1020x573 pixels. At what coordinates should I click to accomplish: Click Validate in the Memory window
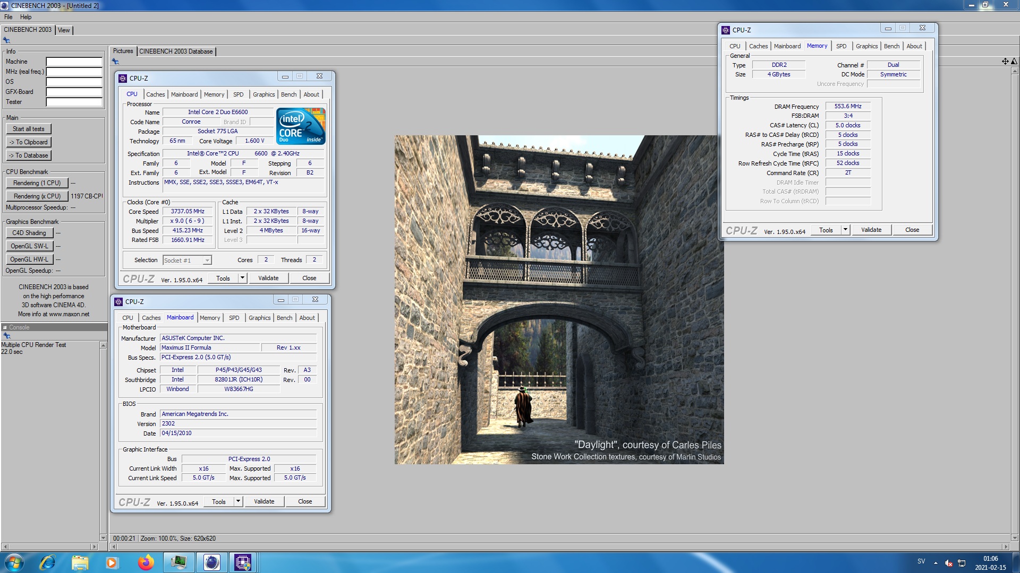[x=871, y=230]
